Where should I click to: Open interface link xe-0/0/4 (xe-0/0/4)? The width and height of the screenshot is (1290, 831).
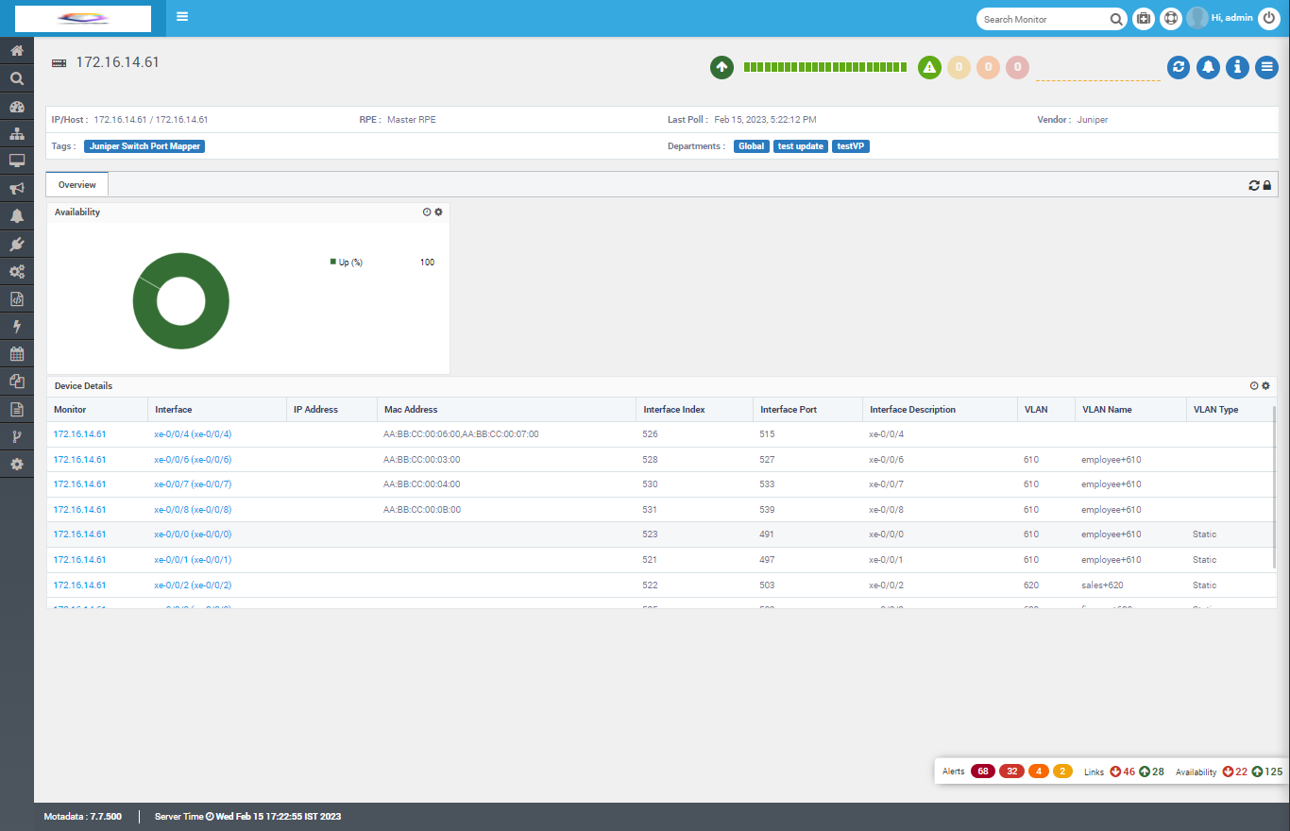coord(193,434)
